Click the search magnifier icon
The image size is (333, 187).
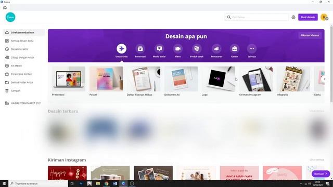[229, 17]
